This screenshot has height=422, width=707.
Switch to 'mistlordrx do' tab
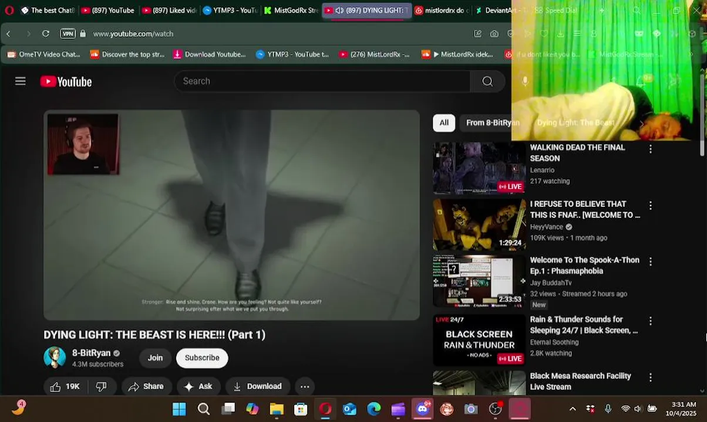(441, 11)
